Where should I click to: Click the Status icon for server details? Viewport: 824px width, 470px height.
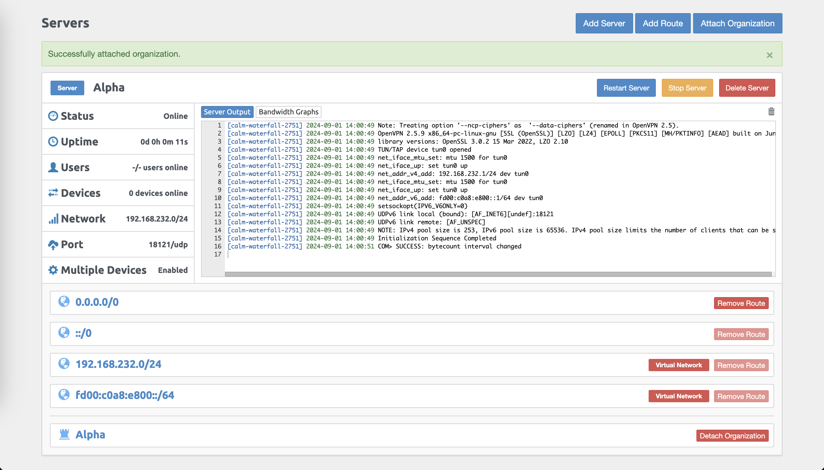tap(53, 116)
